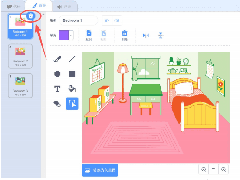Select the Line tool
Screen dimensions: 240x180
point(72,59)
